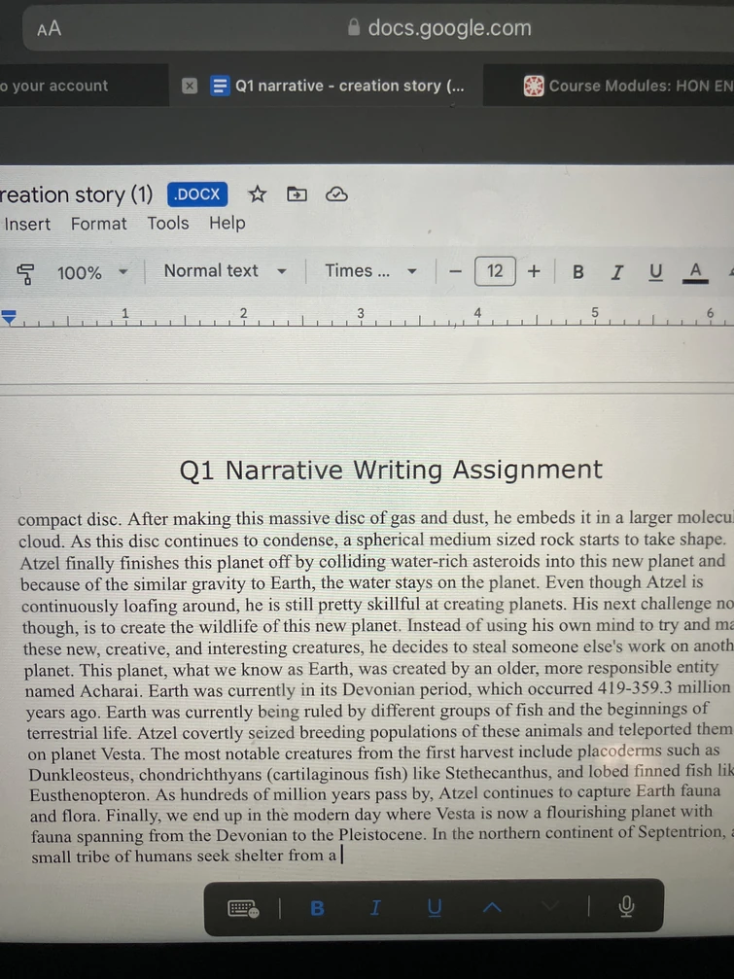The width and height of the screenshot is (734, 979).
Task: Open the Insert menu
Action: [27, 224]
